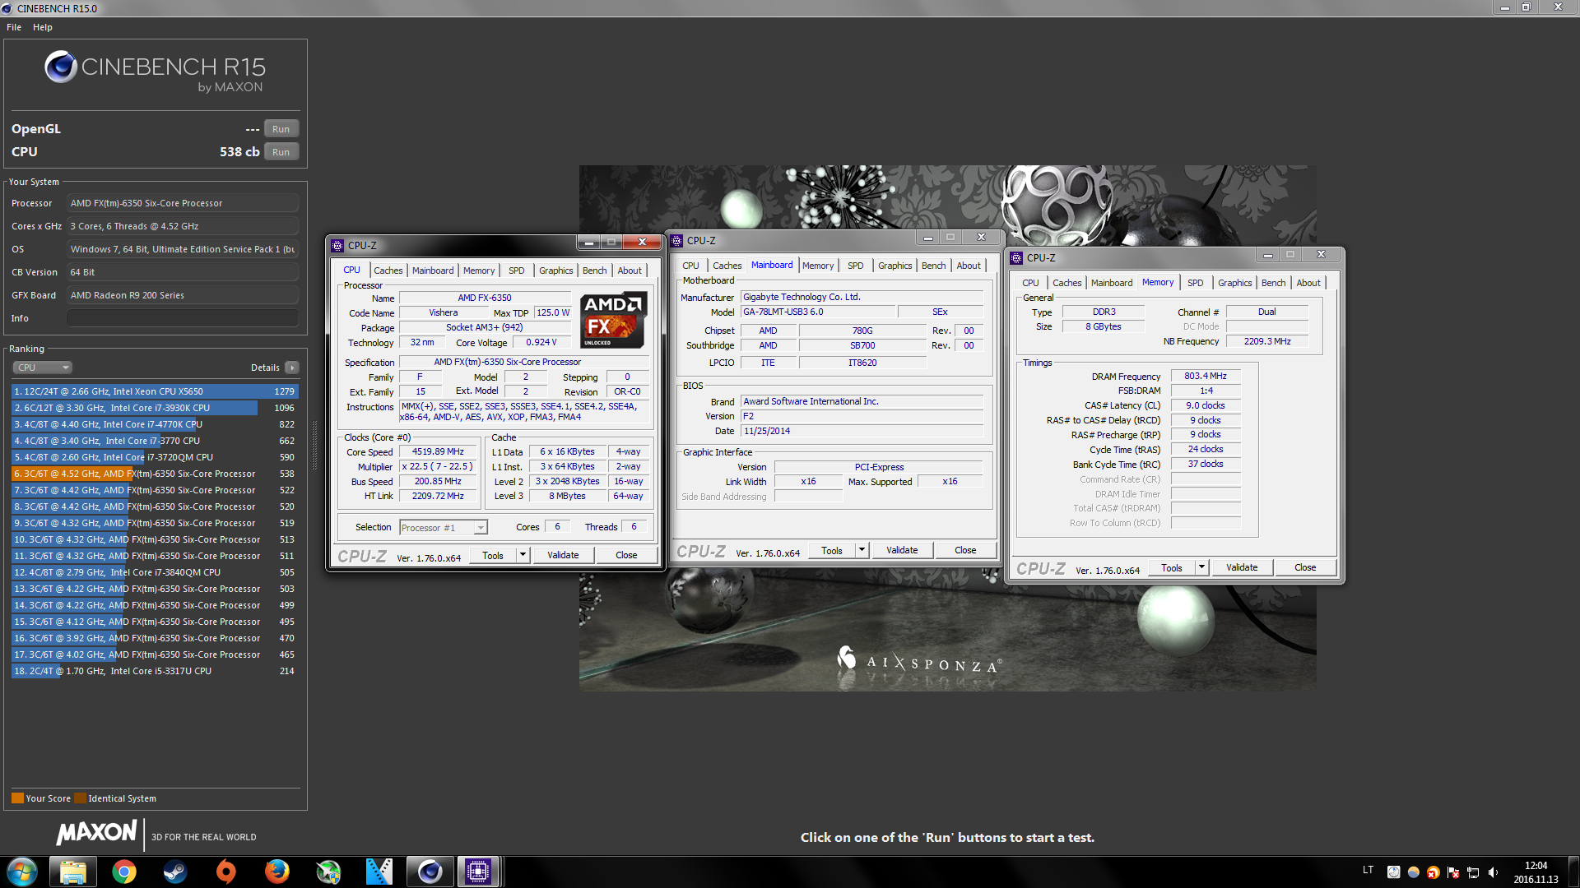Open Graphics tab in Memory window

[x=1234, y=283]
